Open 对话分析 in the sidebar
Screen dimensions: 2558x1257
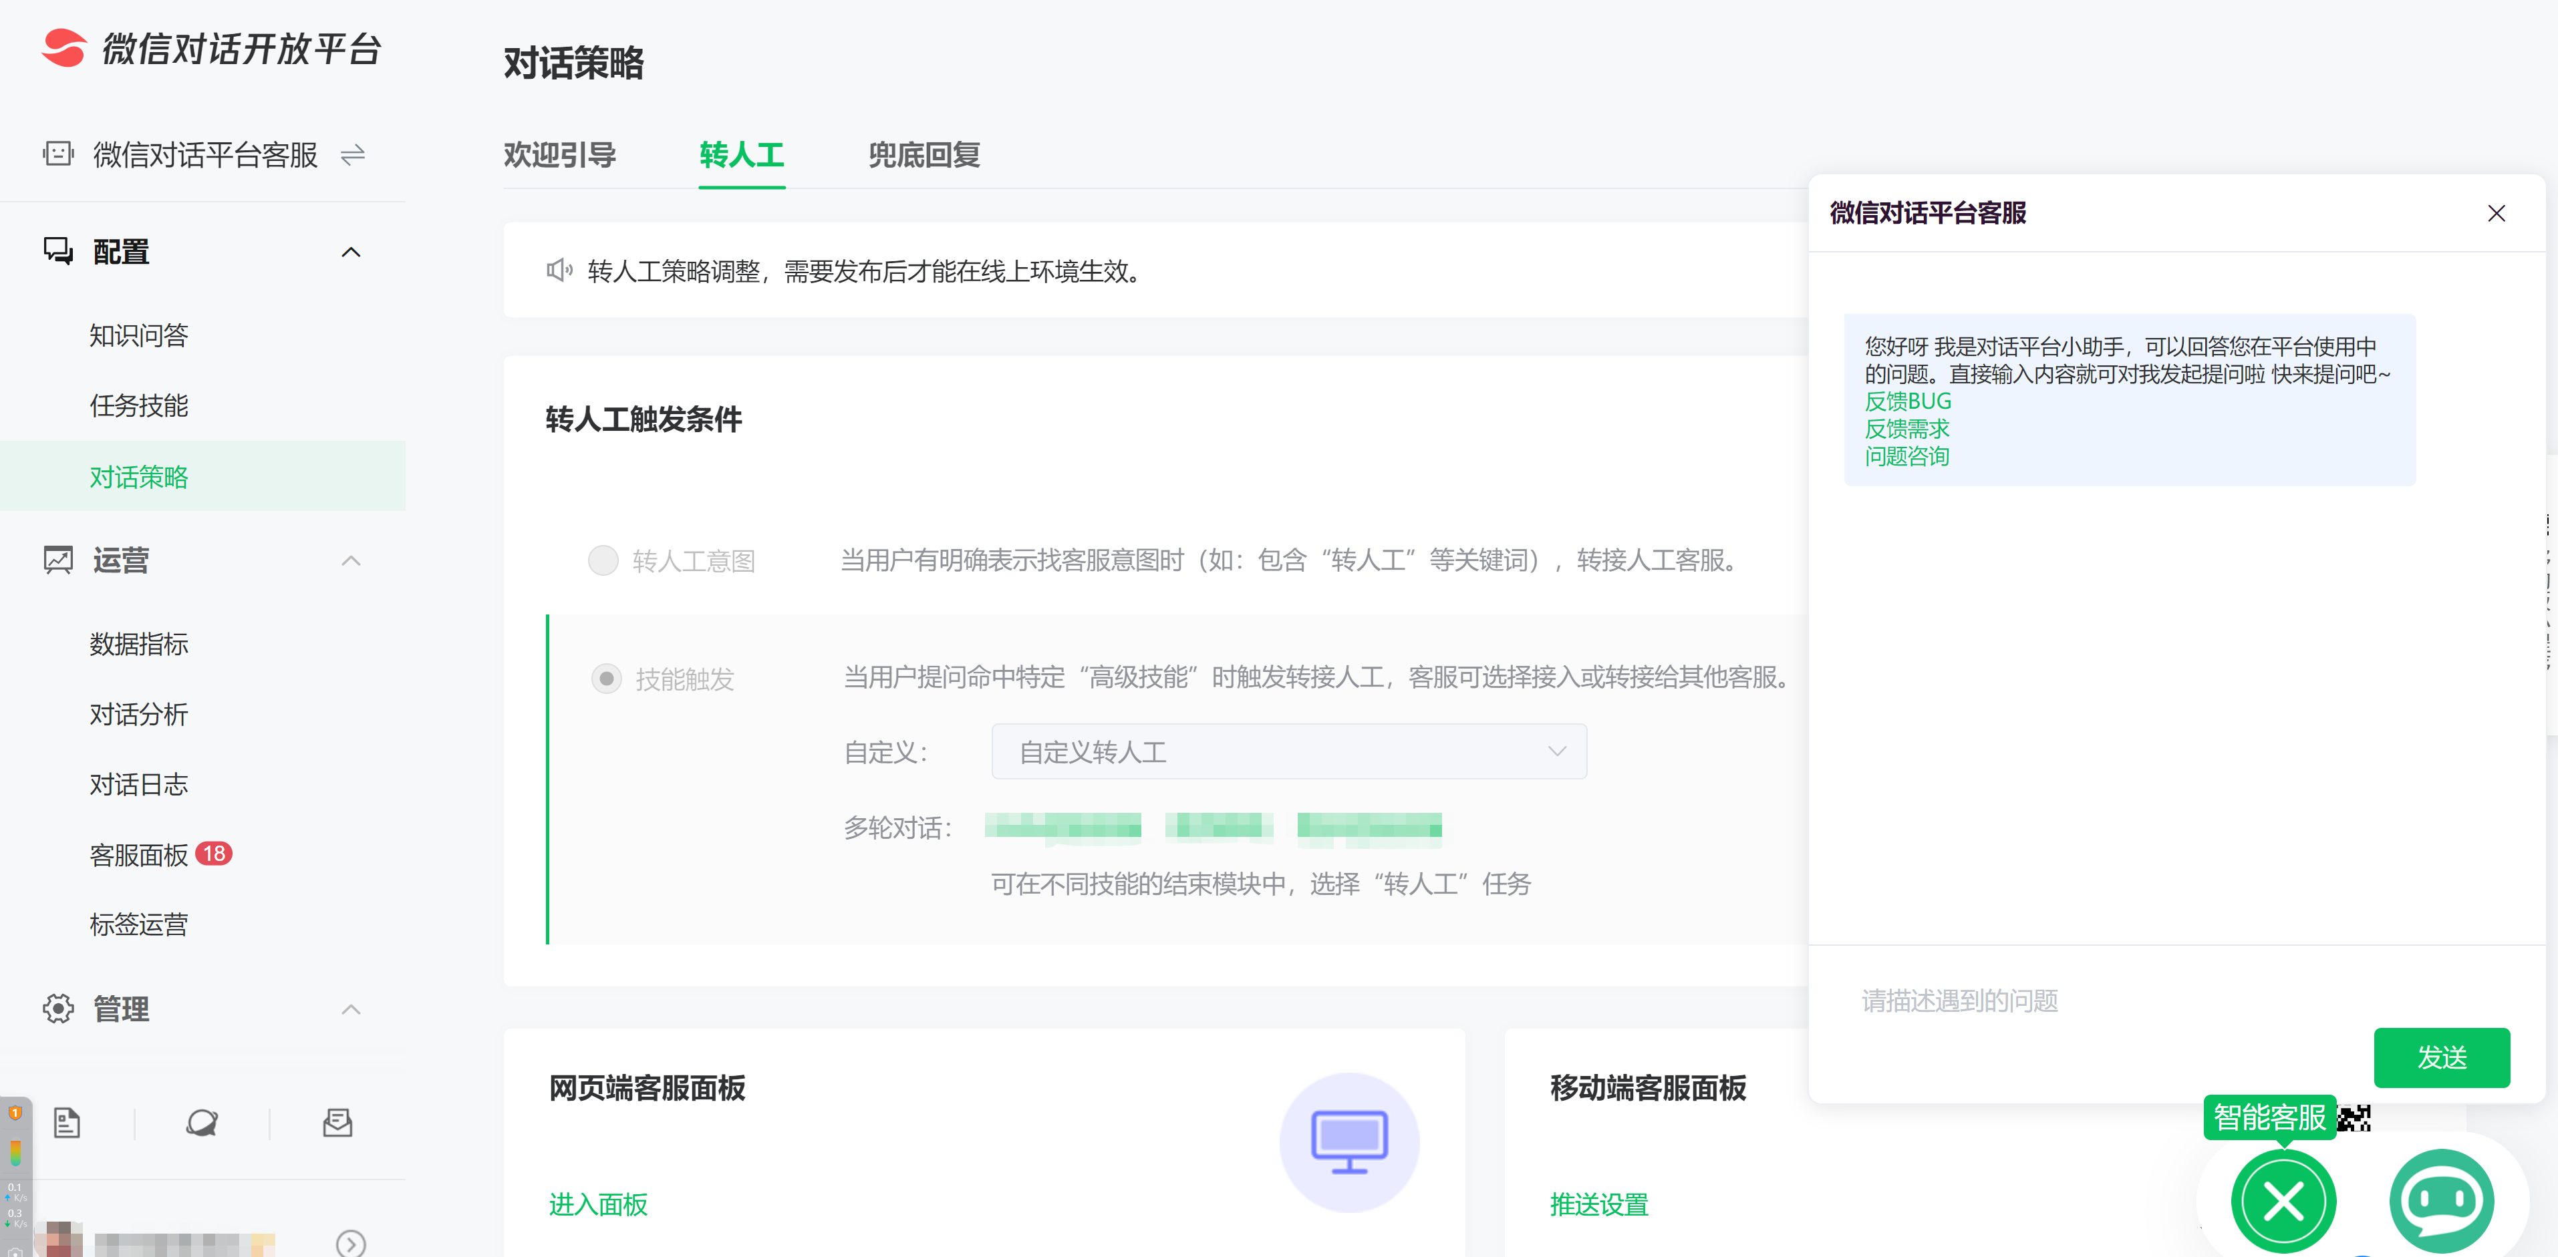(139, 715)
